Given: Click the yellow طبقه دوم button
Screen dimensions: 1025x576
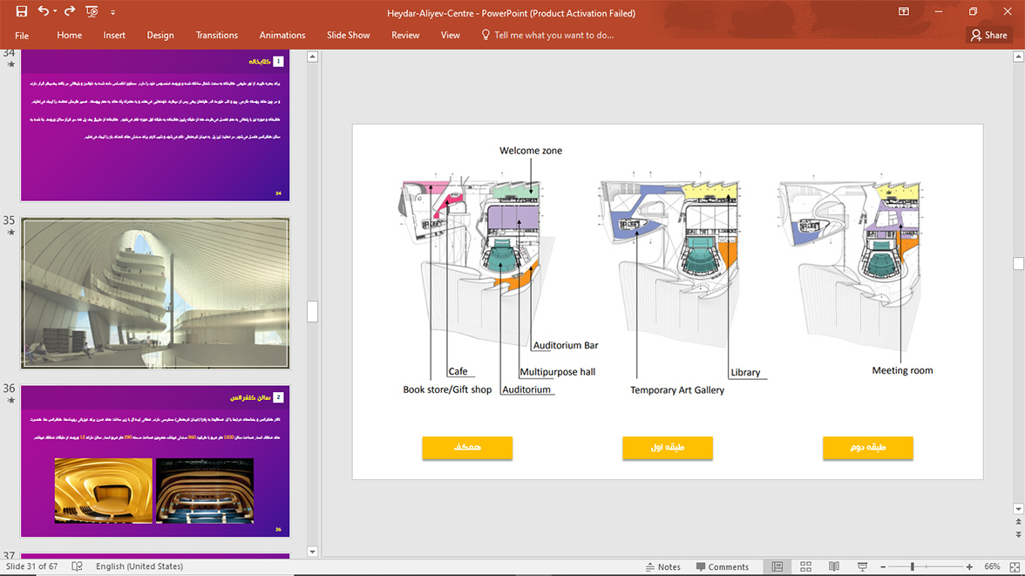Looking at the screenshot, I should tap(868, 448).
